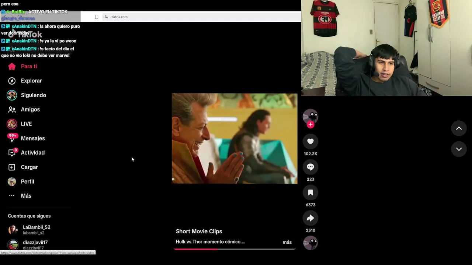Click the Explorar label
The height and width of the screenshot is (265, 472).
(x=31, y=81)
